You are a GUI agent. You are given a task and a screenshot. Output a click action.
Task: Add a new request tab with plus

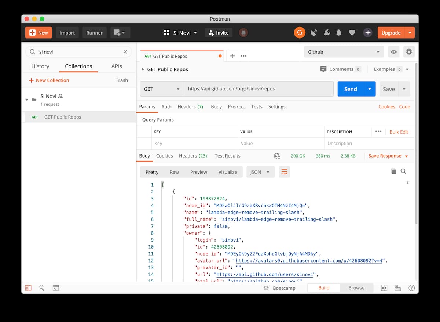[232, 56]
